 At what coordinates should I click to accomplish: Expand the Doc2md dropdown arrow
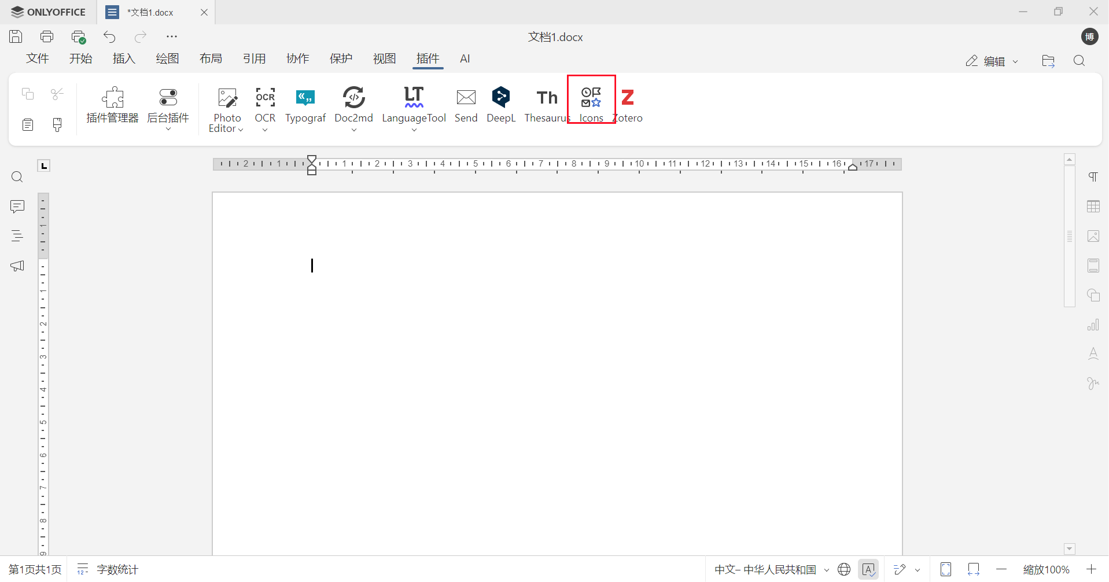354,131
